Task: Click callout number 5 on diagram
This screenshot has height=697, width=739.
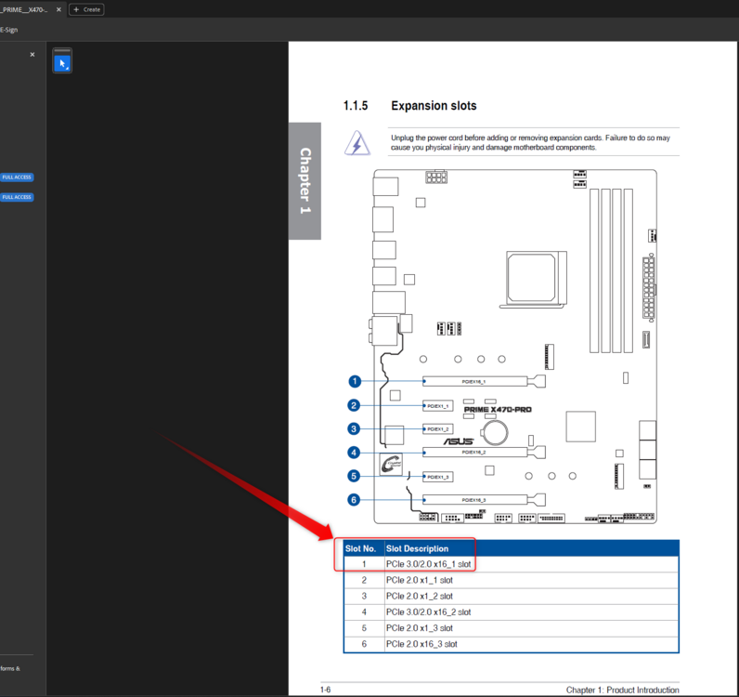Action: 354,476
